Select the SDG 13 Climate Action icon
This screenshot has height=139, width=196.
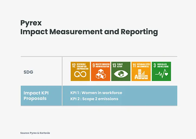[121, 71]
